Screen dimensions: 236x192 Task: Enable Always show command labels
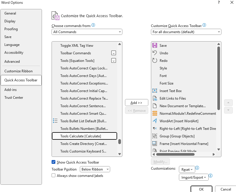pos(53,175)
